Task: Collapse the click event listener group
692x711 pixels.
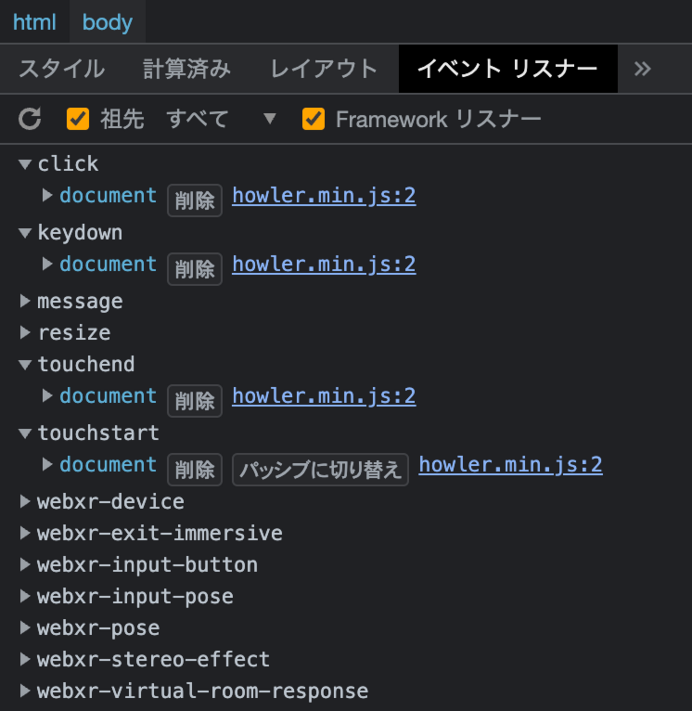Action: (x=24, y=164)
